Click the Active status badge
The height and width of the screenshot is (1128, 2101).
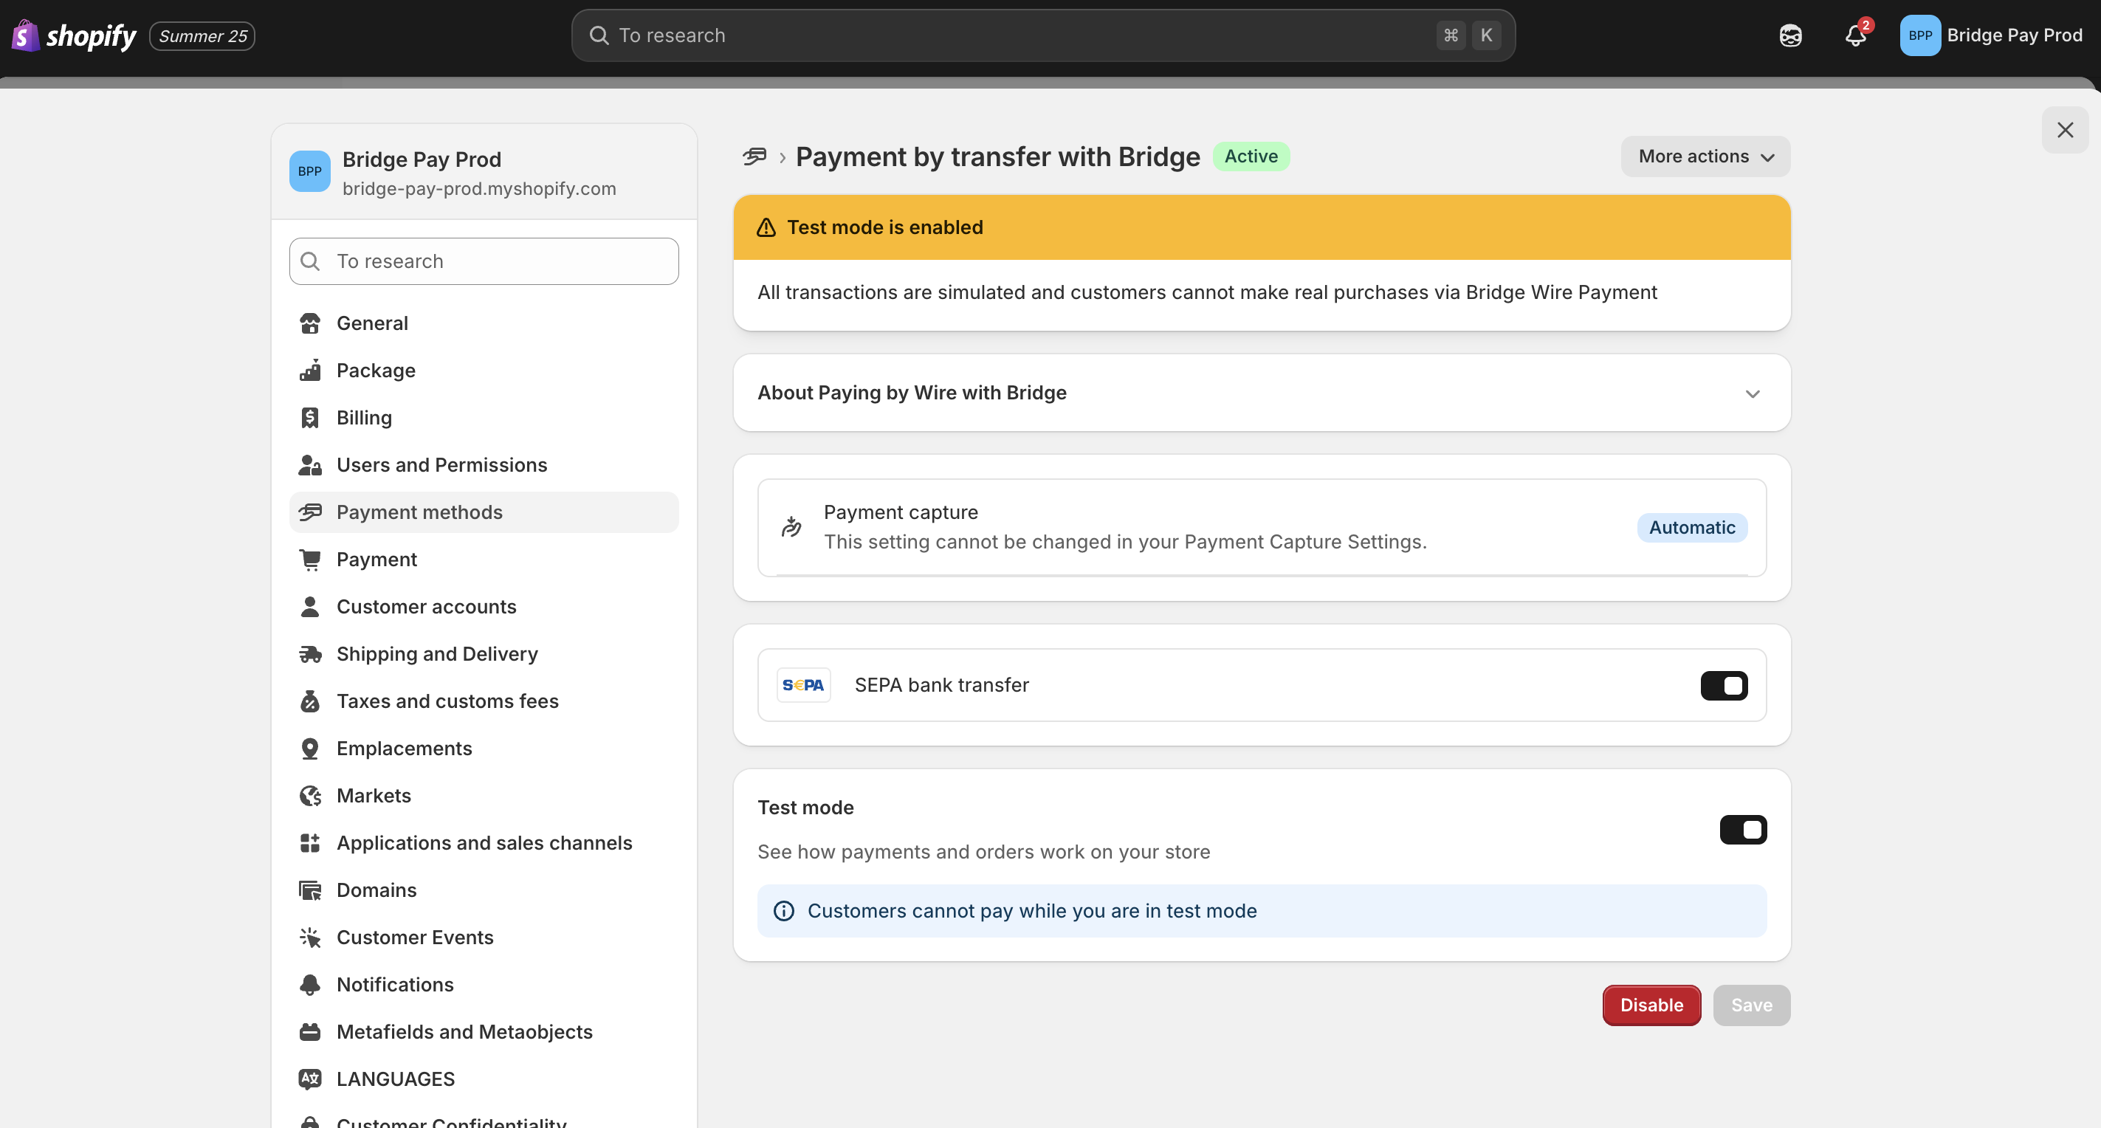1251,157
